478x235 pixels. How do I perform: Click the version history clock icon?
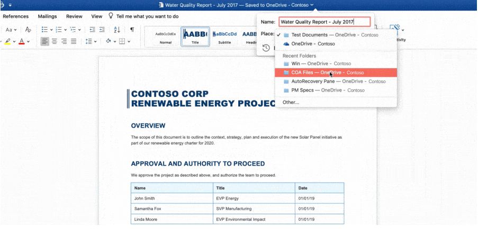(266, 48)
